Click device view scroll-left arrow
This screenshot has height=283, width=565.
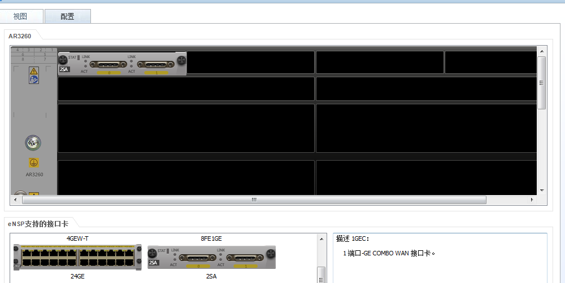[x=15, y=200]
